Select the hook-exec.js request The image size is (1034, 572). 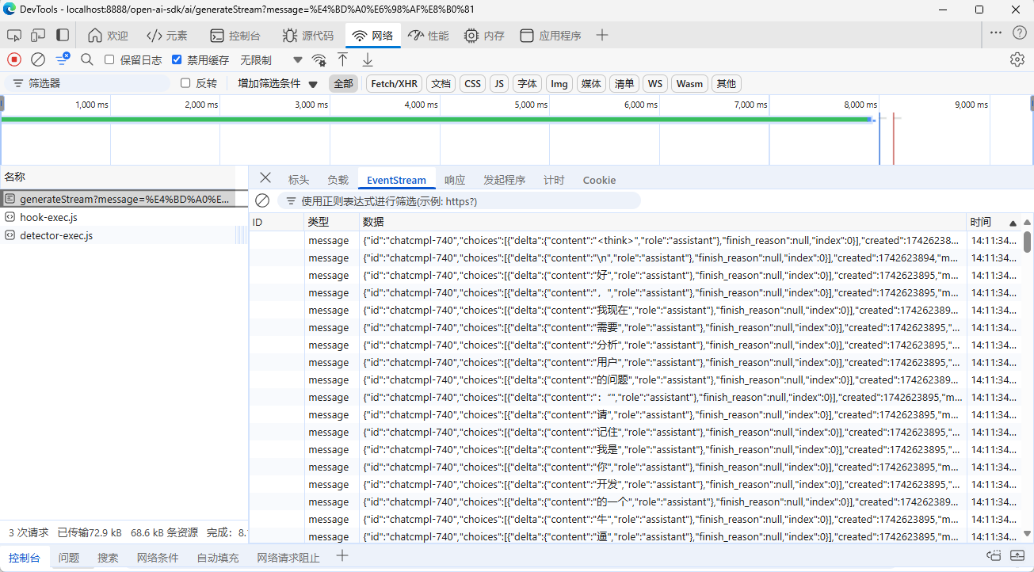(x=48, y=217)
